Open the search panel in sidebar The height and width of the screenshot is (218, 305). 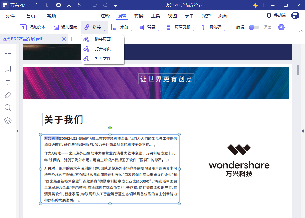pyautogui.click(x=8, y=108)
